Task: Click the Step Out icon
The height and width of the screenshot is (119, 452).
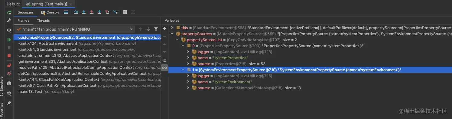Action: point(99,12)
